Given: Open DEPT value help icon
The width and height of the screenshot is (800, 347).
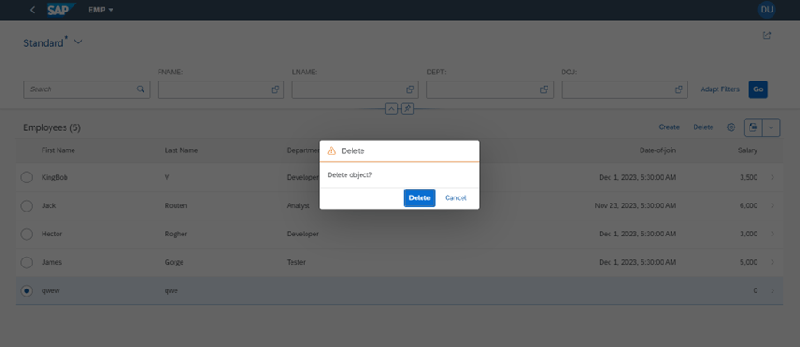Looking at the screenshot, I should [x=544, y=89].
